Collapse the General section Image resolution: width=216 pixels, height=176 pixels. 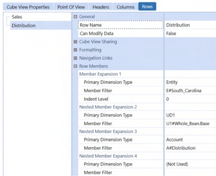click(x=75, y=17)
